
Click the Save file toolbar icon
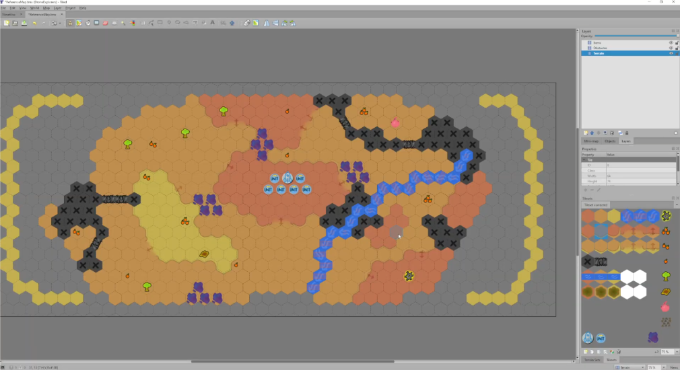click(15, 23)
